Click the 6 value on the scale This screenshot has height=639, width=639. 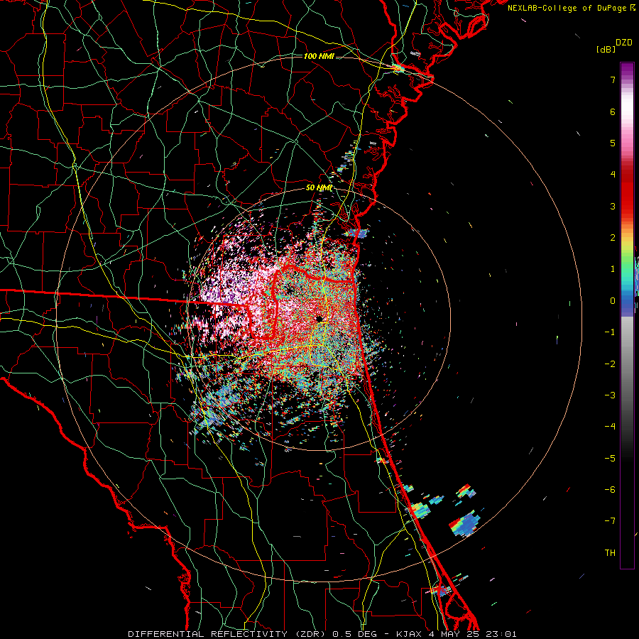point(613,111)
